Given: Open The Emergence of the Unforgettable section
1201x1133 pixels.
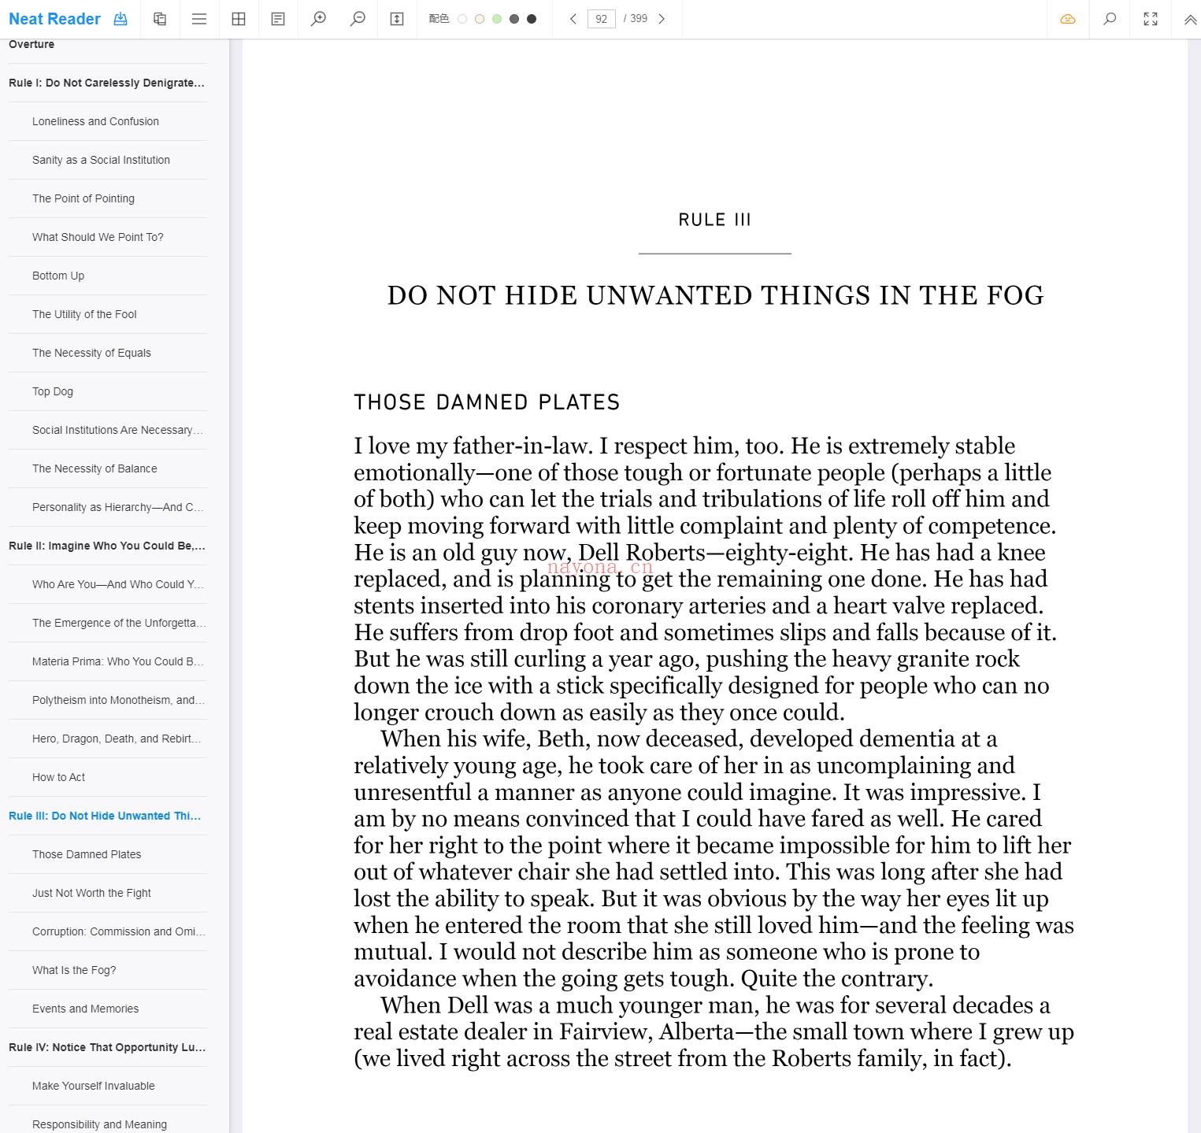Looking at the screenshot, I should [119, 623].
